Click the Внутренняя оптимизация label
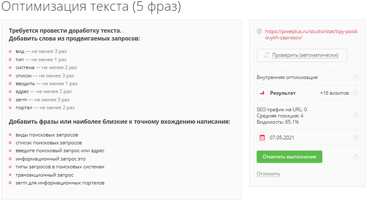Screen dimensions: 367x201 coord(287,77)
